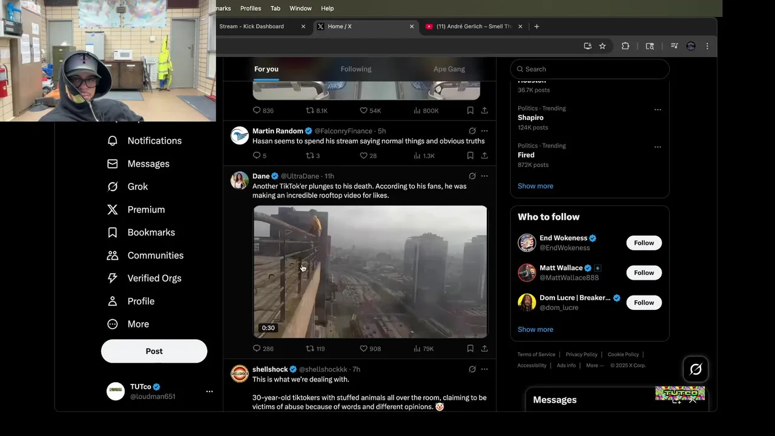The width and height of the screenshot is (775, 436).
Task: Open the Tab menu in menu bar
Action: [275, 8]
